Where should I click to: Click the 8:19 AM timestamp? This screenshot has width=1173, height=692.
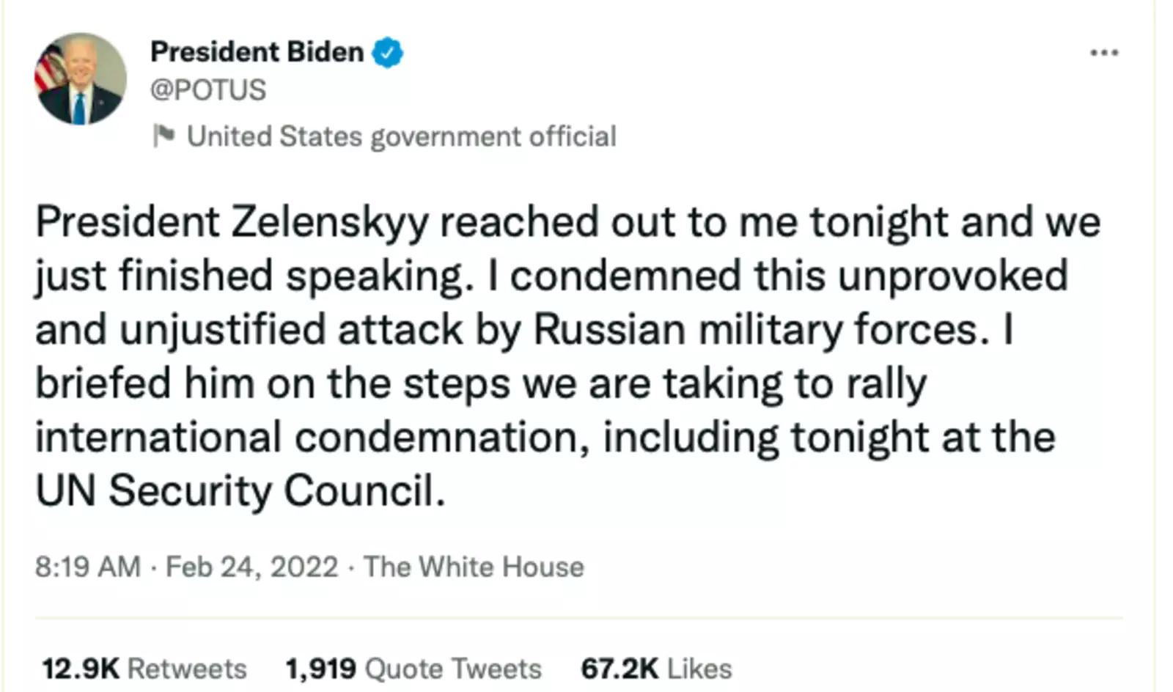[87, 567]
